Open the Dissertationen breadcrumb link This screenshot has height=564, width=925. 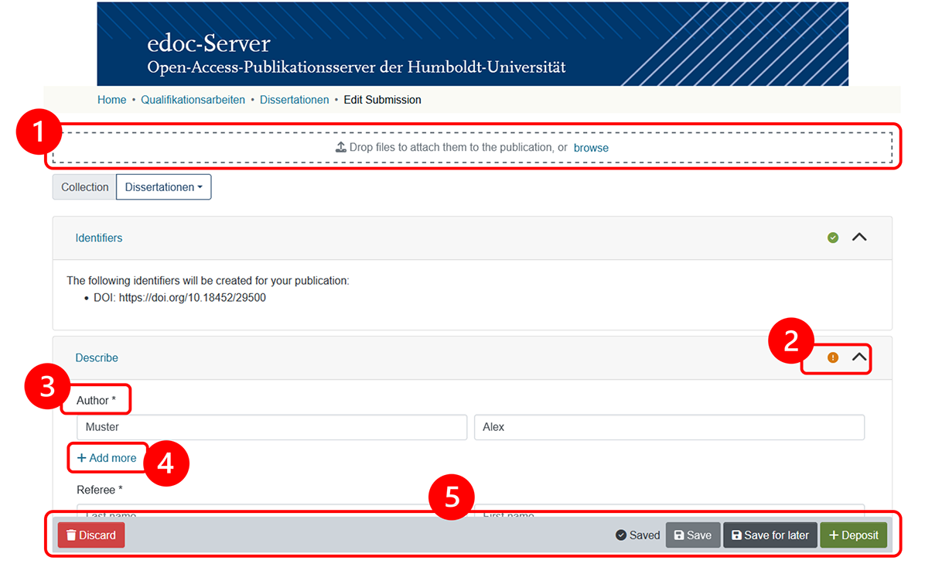294,100
